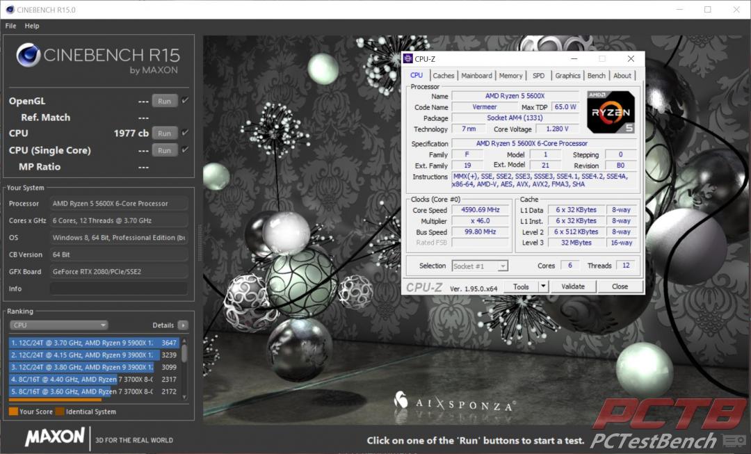The height and width of the screenshot is (454, 751).
Task: Close the CPU-Z window with X
Action: click(x=631, y=58)
